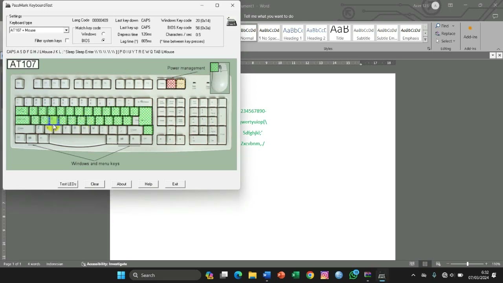The width and height of the screenshot is (503, 283).
Task: Open PowerPoint from the taskbar
Action: pos(281,275)
